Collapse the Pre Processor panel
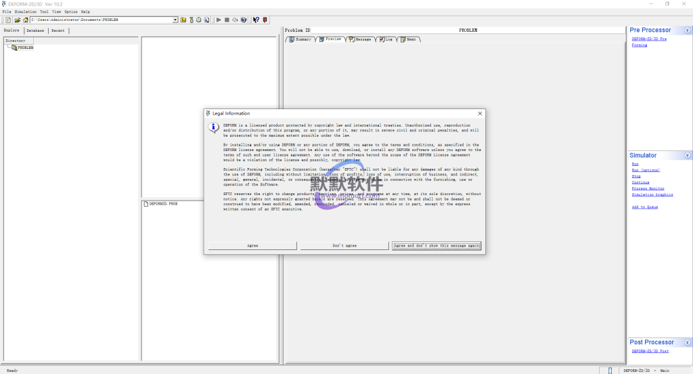This screenshot has height=374, width=693. coord(687,30)
